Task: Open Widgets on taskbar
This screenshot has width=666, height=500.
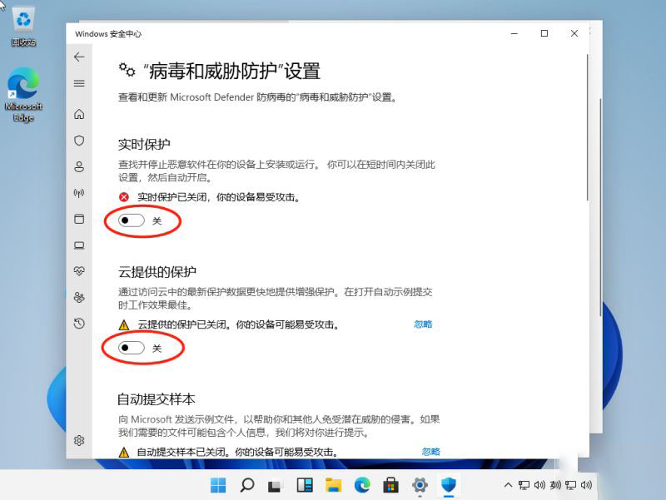Action: coord(305,485)
